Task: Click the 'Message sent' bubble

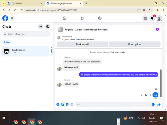Action: [71, 67]
